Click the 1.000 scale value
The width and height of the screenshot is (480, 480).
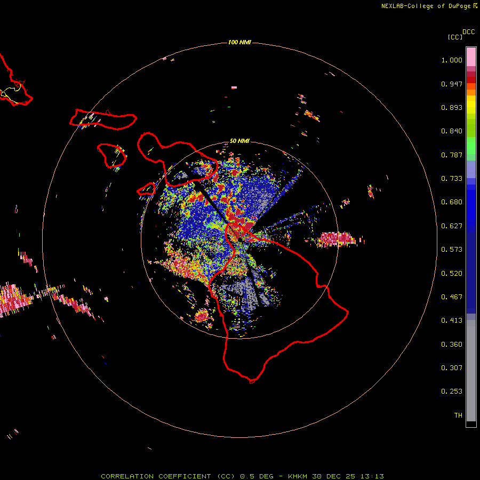pos(452,60)
